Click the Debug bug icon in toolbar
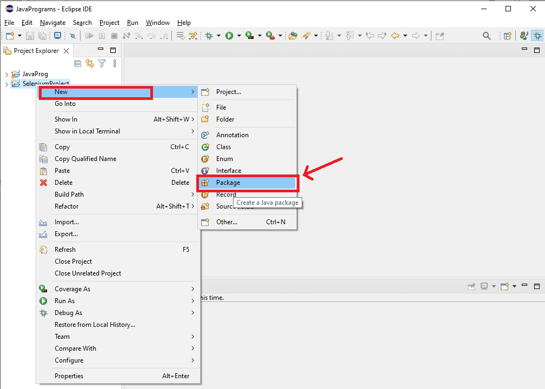 (209, 36)
